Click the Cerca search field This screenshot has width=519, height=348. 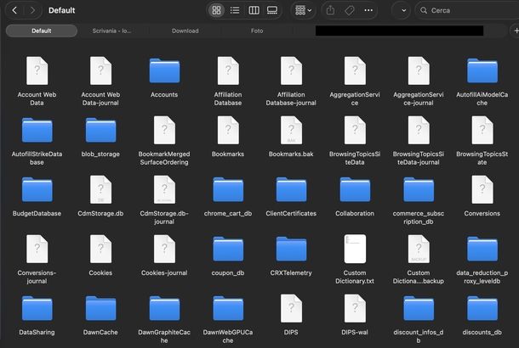click(467, 10)
